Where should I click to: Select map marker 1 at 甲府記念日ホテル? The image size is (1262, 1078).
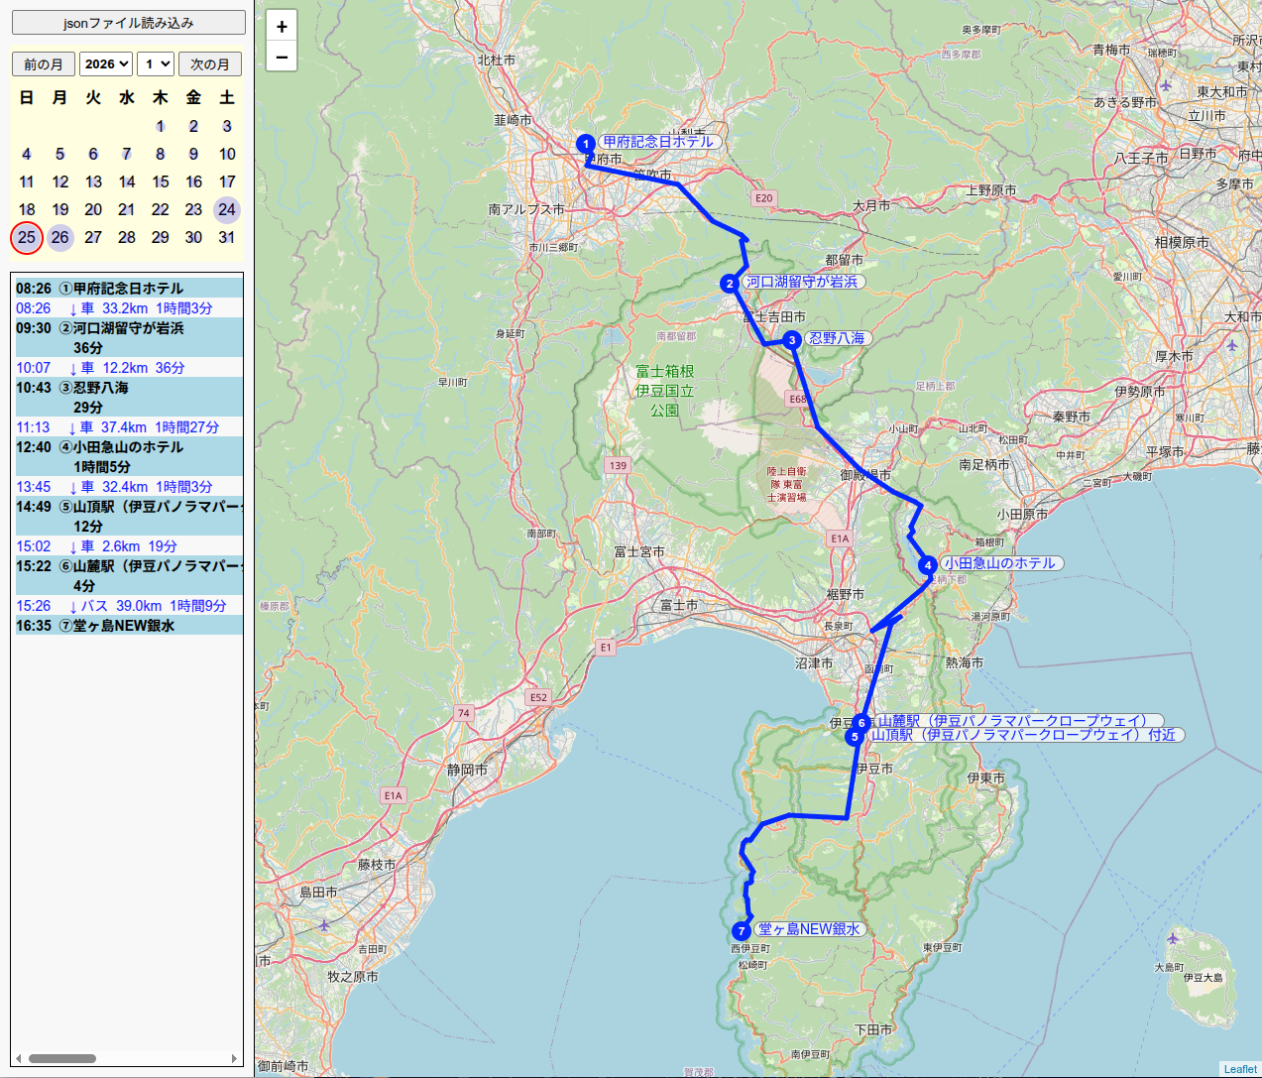tap(585, 144)
